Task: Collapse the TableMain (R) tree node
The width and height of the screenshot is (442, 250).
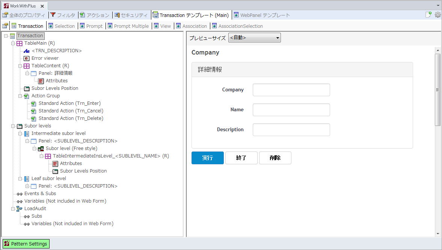Action: [x=13, y=43]
